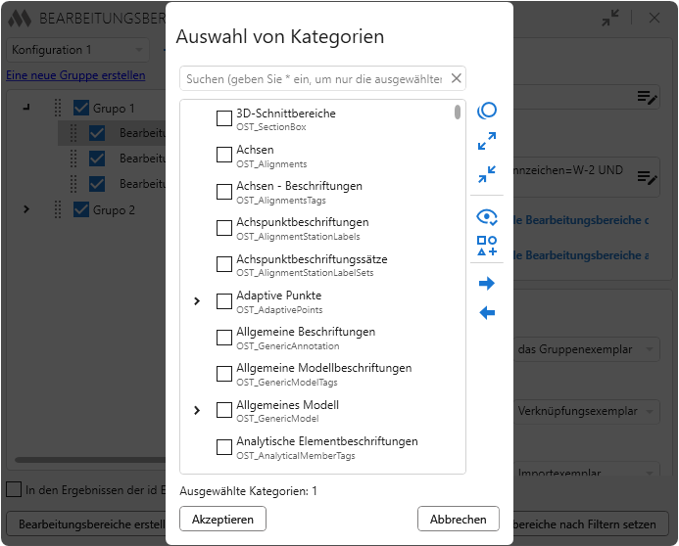Click the circular refresh selection icon
Viewport: 679px width, 546px height.
487,111
